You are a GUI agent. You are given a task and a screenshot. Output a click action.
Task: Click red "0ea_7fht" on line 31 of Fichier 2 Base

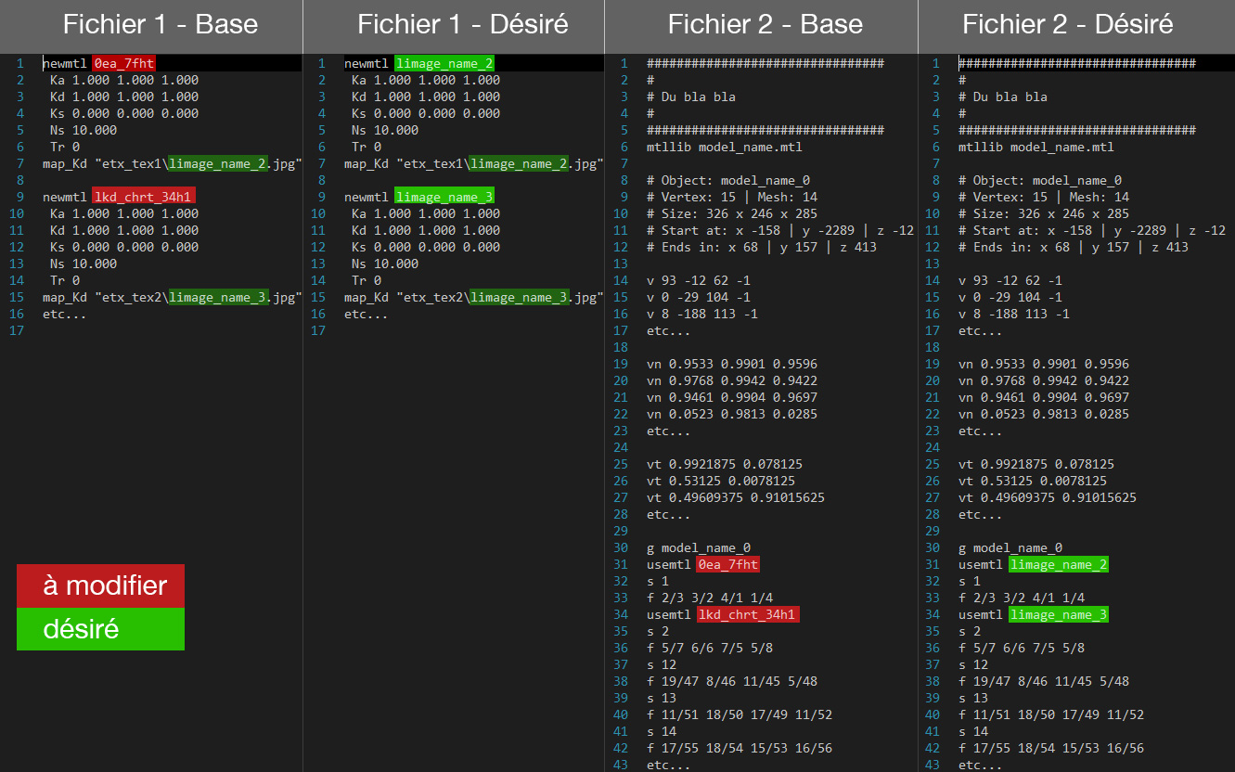pyautogui.click(x=729, y=564)
